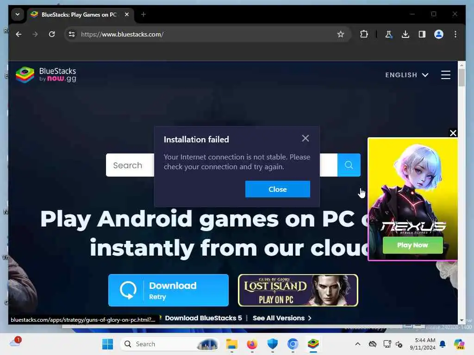Open the clock showing 5:44 AM
This screenshot has width=474, height=355.
[x=422, y=344]
